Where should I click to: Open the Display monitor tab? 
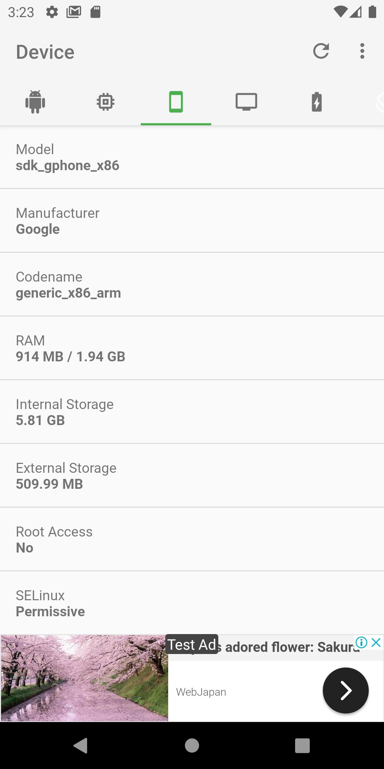[246, 102]
